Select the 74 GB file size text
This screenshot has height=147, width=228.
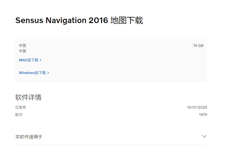point(198,46)
